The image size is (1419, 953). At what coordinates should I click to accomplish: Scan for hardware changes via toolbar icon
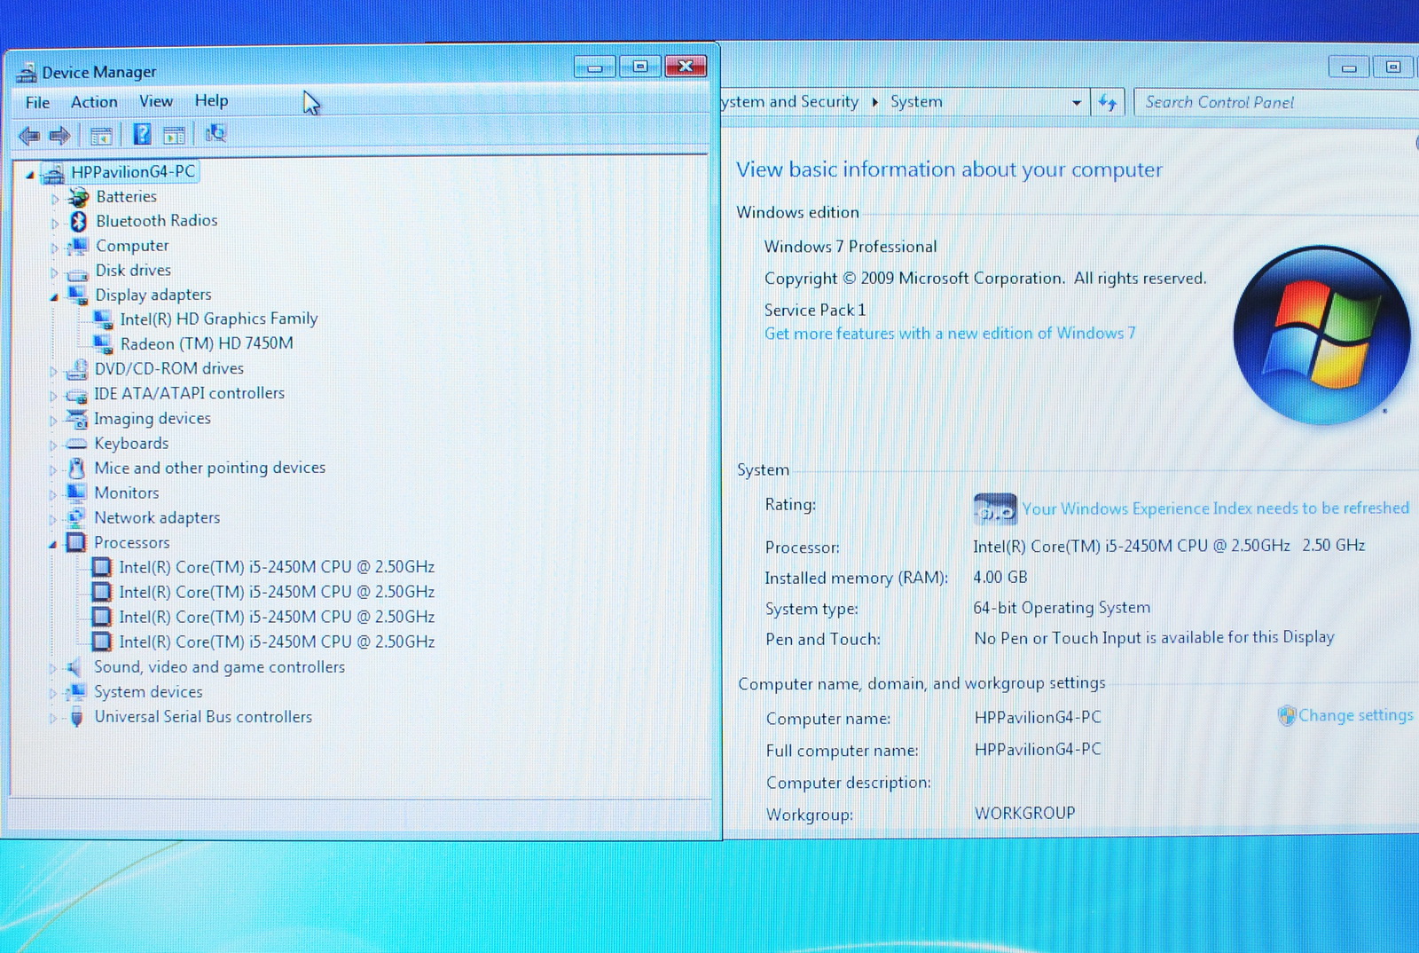pyautogui.click(x=216, y=133)
